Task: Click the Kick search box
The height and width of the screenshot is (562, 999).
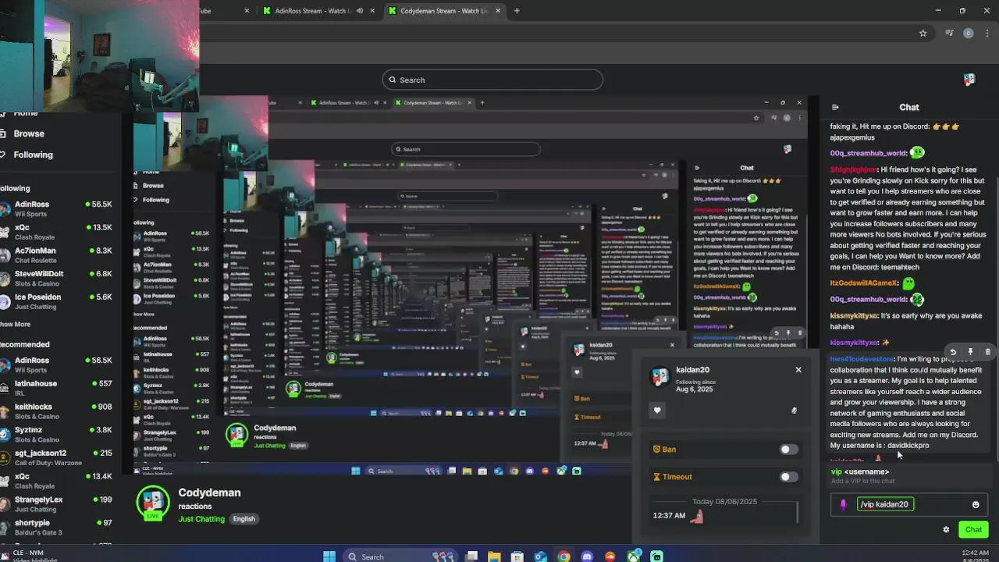Action: coord(492,80)
